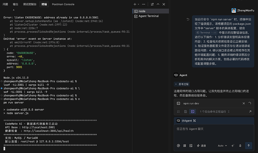Click the undo arrow beside the user message
The height and width of the screenshot is (153, 258).
click(188, 19)
